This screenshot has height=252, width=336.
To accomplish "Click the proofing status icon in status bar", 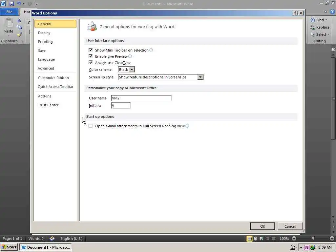I will pyautogui.click(x=52, y=239).
